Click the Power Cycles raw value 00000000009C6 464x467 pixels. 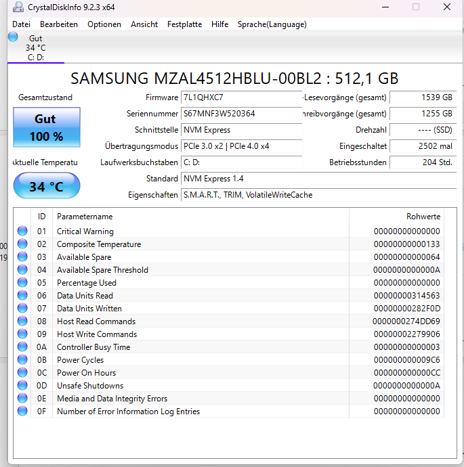tap(407, 360)
